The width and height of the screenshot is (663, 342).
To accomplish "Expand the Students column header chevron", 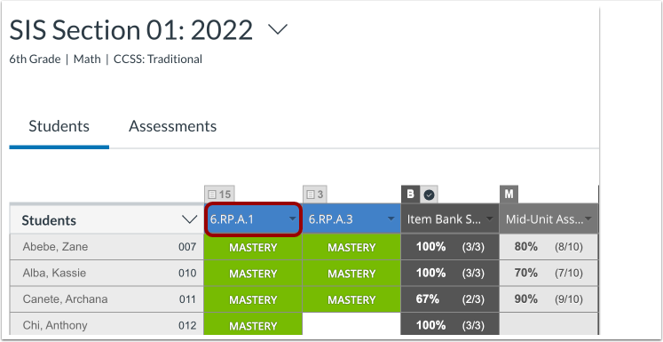I will [189, 219].
